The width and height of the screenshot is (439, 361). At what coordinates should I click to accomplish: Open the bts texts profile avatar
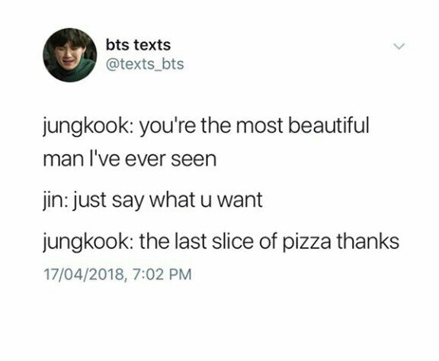69,55
